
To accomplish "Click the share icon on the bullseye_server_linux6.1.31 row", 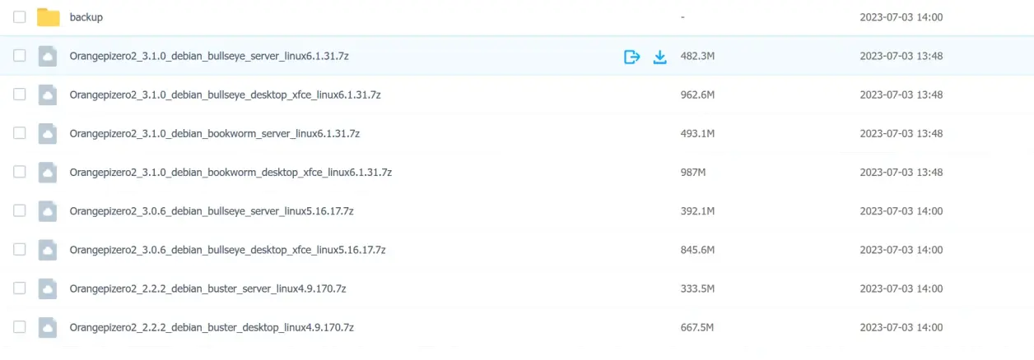I will click(631, 57).
